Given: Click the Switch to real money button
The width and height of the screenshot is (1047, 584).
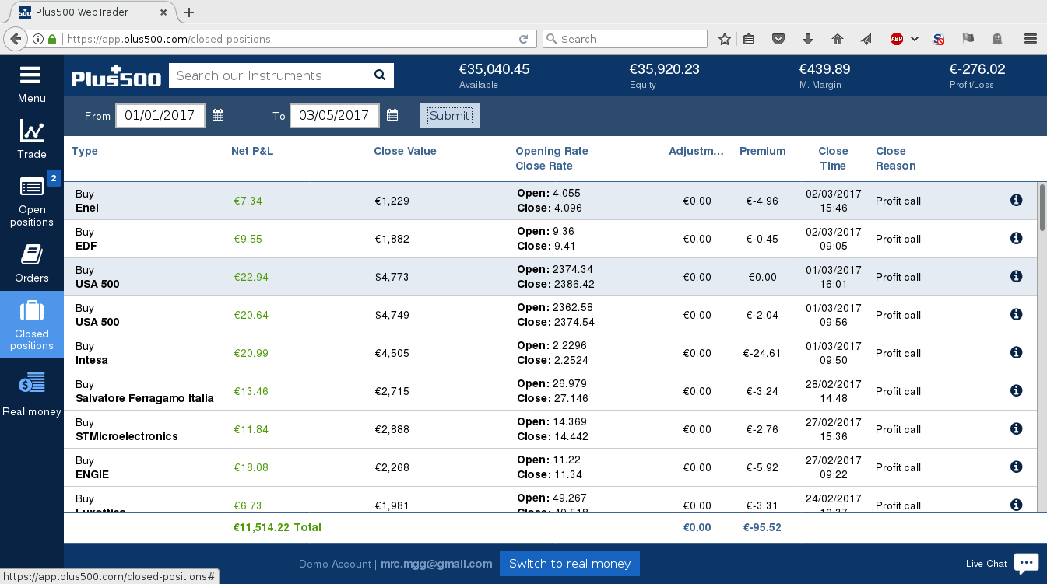Looking at the screenshot, I should 570,564.
